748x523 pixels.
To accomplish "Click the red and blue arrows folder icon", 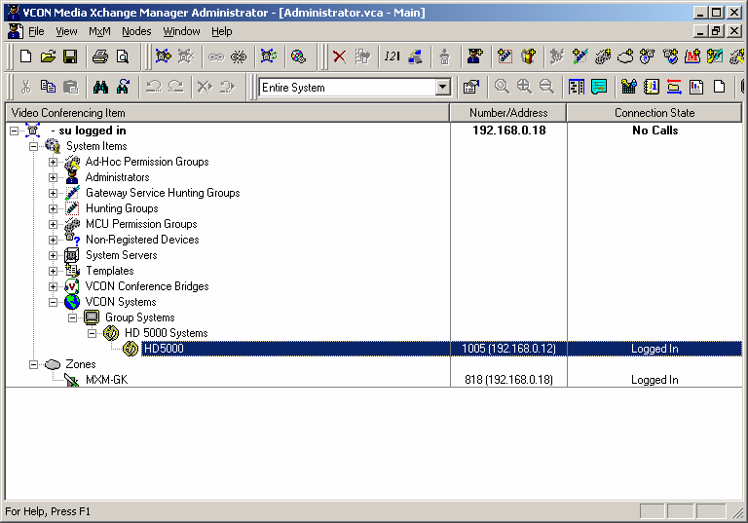I will click(x=674, y=87).
